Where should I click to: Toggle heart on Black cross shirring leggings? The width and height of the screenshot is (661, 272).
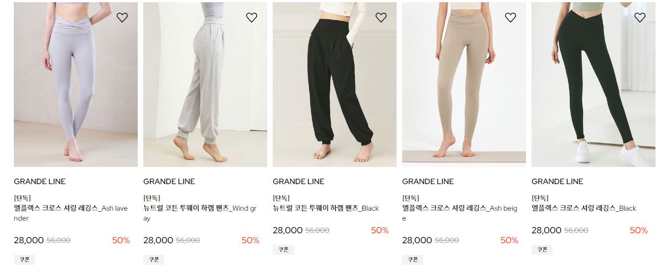click(x=640, y=17)
